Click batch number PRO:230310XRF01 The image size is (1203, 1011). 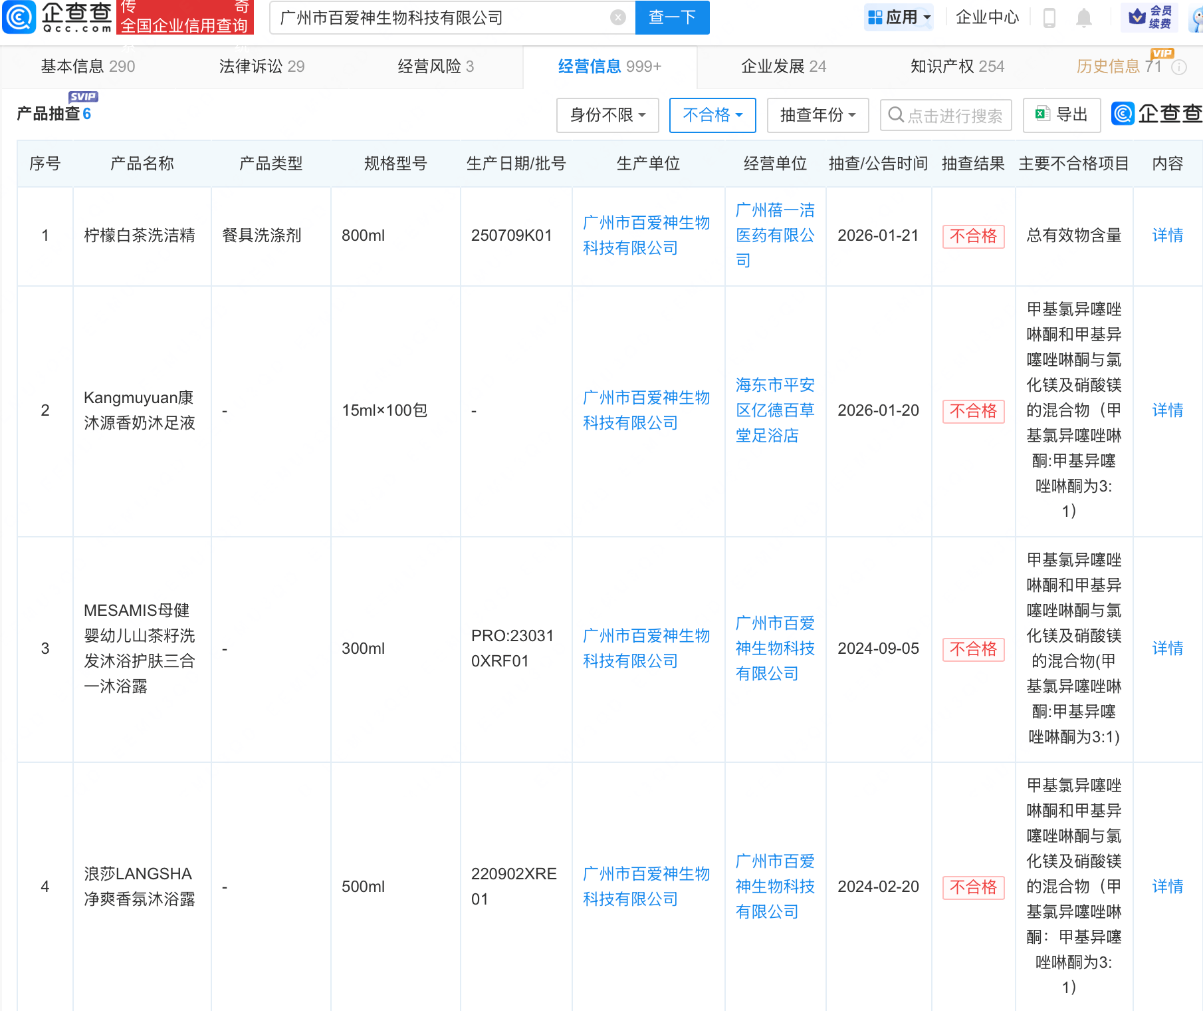[512, 649]
